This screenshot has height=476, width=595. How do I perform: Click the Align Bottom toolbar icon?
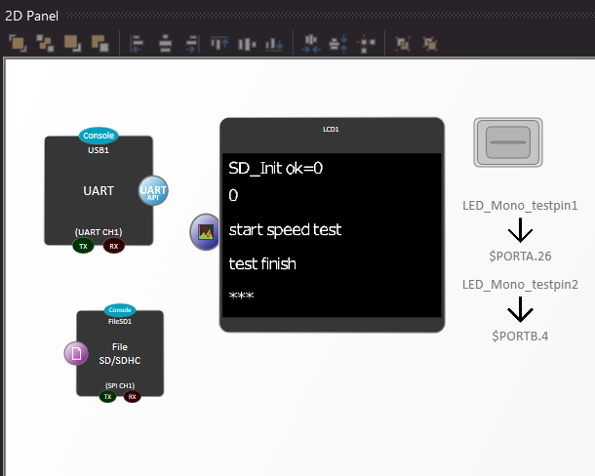click(x=274, y=43)
